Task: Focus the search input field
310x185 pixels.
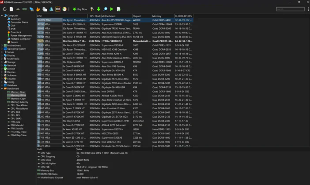Action: pyautogui.click(x=290, y=9)
